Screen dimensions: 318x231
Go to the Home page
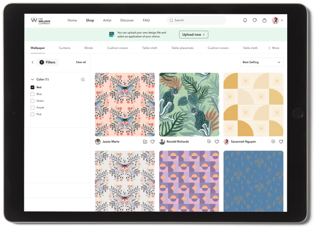point(72,20)
